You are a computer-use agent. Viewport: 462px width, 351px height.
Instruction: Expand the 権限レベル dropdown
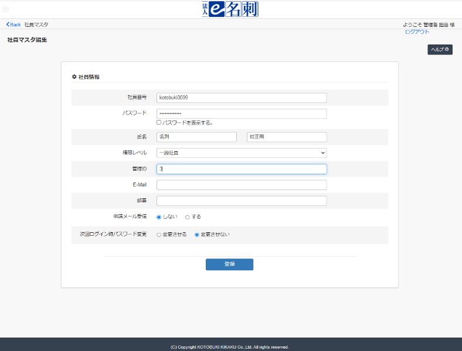pyautogui.click(x=242, y=153)
